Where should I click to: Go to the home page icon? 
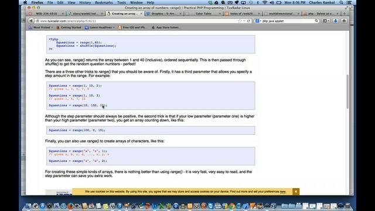click(344, 21)
